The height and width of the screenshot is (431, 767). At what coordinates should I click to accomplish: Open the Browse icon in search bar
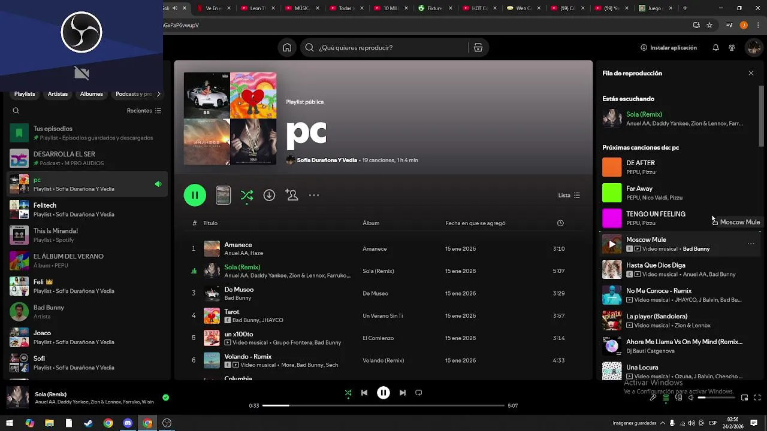[478, 48]
